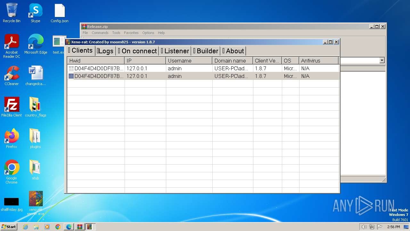Open the About tab
This screenshot has width=410, height=231.
(233, 51)
